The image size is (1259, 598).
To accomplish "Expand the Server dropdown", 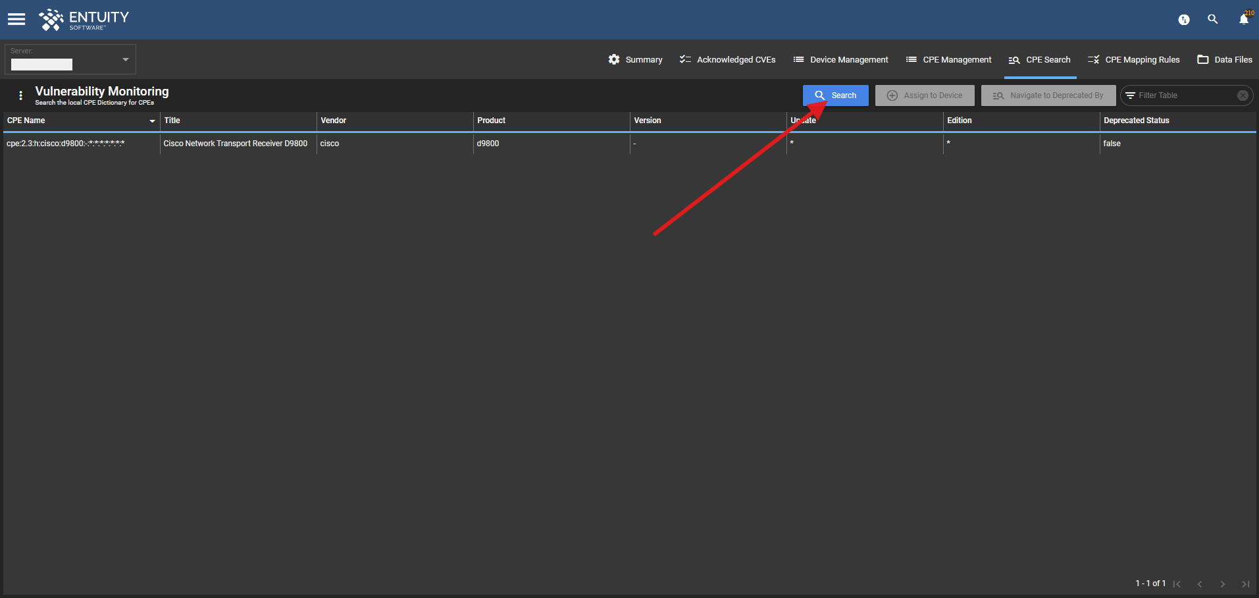I will pos(70,59).
